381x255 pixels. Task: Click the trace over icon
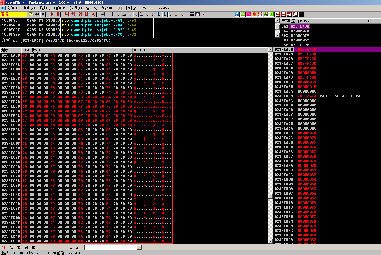point(86,14)
